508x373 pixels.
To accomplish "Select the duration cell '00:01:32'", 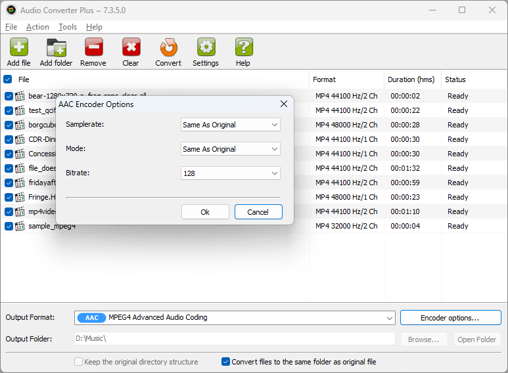I will [405, 168].
